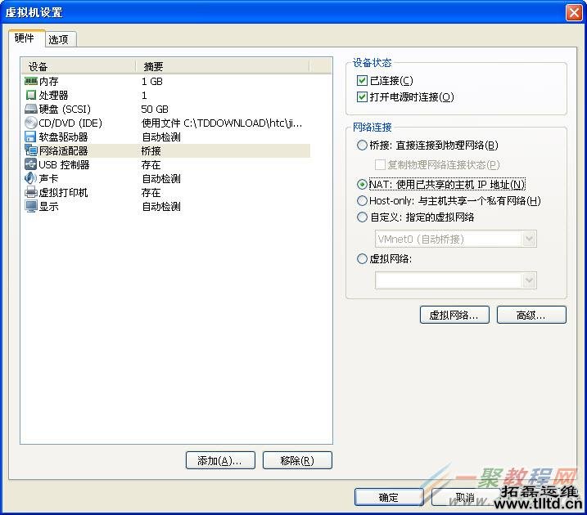The image size is (587, 515).
Task: Select the hard disk (SCSI) icon
Action: [x=30, y=109]
